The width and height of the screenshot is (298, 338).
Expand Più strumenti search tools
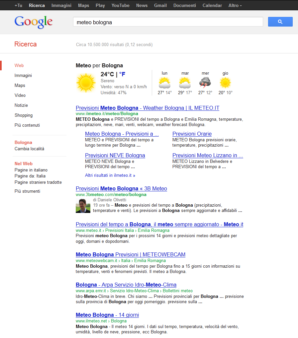(27, 191)
